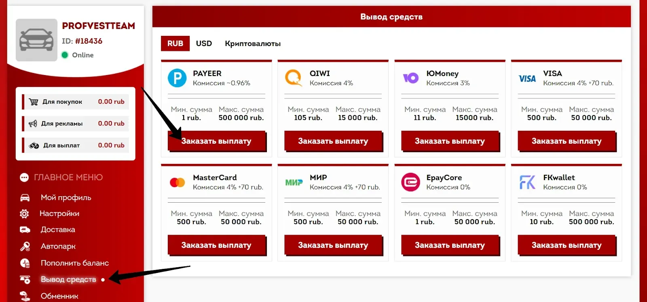Click FKwallet 'Комиссия 0%' text

point(565,187)
